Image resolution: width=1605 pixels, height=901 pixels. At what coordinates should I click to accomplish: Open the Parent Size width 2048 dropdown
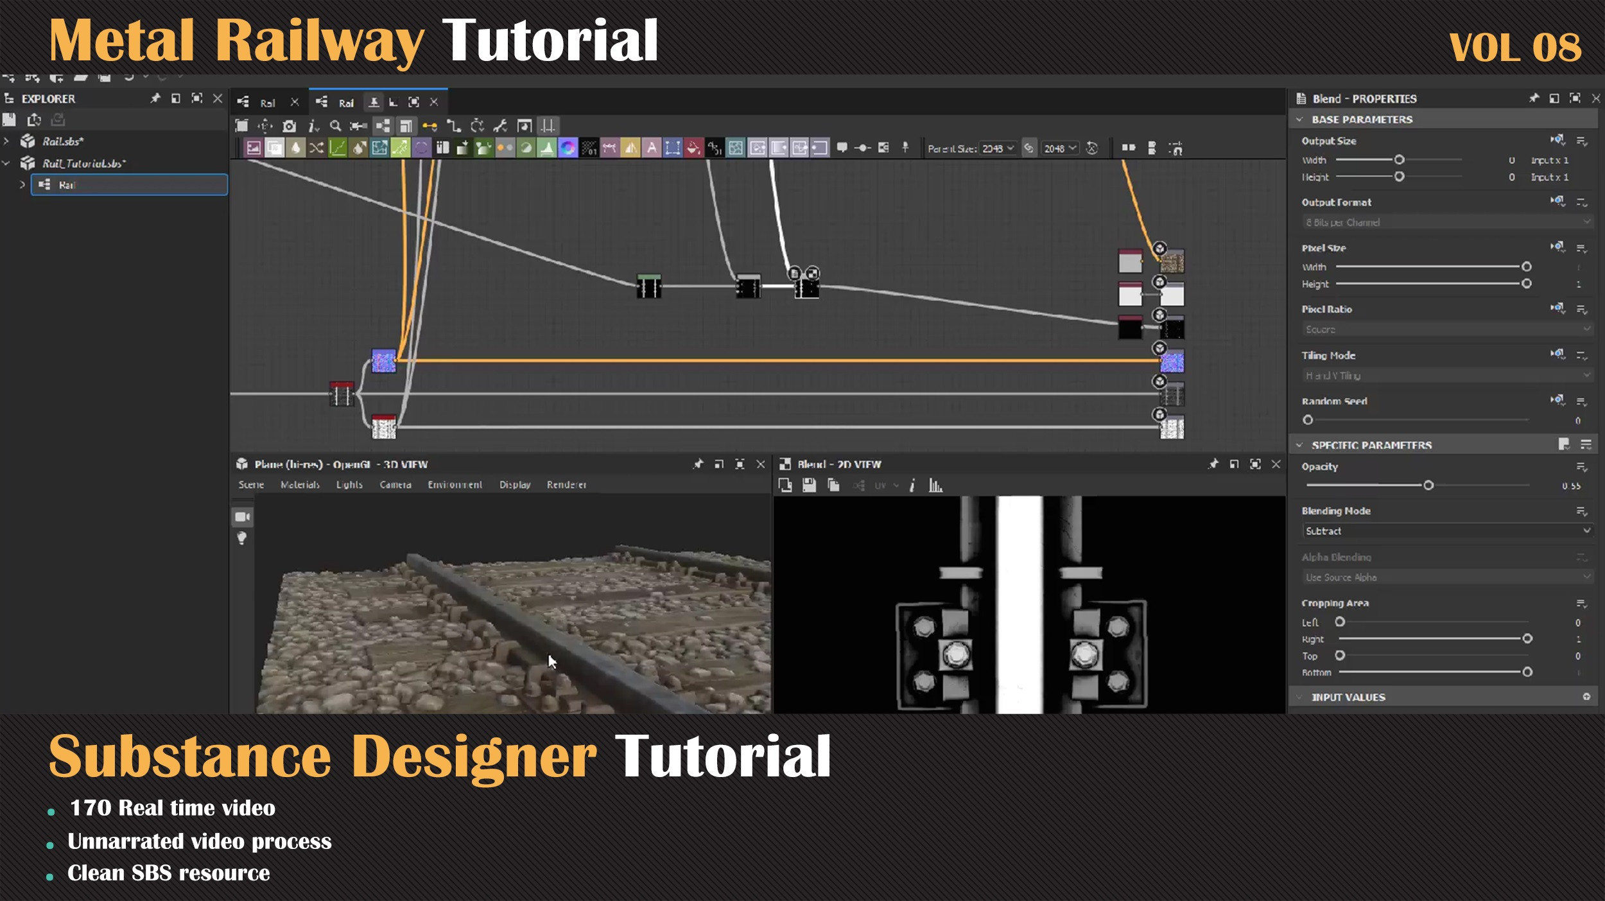[x=998, y=148]
